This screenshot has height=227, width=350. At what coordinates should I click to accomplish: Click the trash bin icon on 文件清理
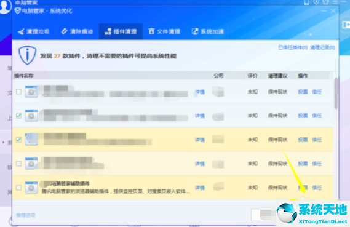[151, 31]
